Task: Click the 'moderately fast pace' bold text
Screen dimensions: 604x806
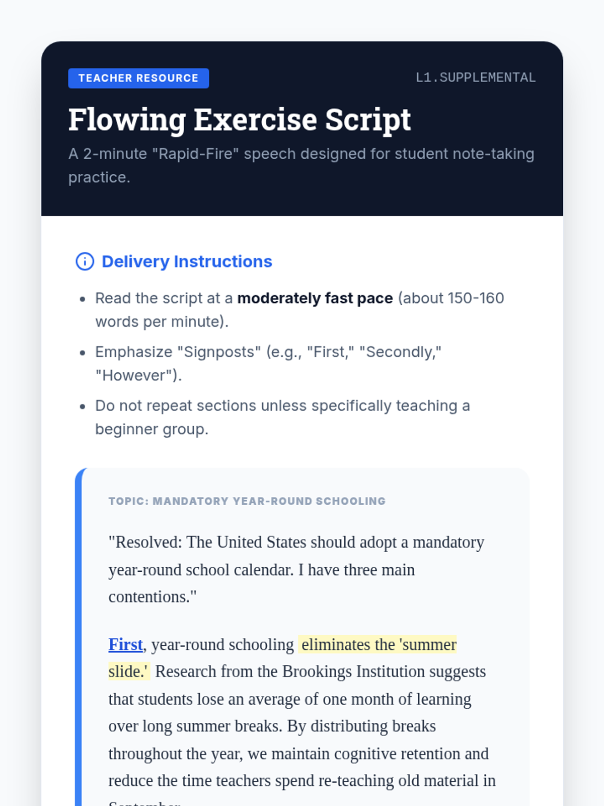Action: [x=315, y=298]
